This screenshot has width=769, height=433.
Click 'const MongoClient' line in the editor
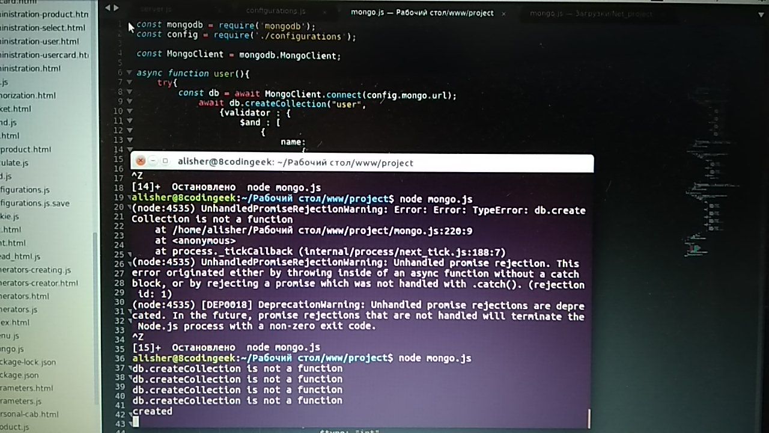tap(239, 55)
